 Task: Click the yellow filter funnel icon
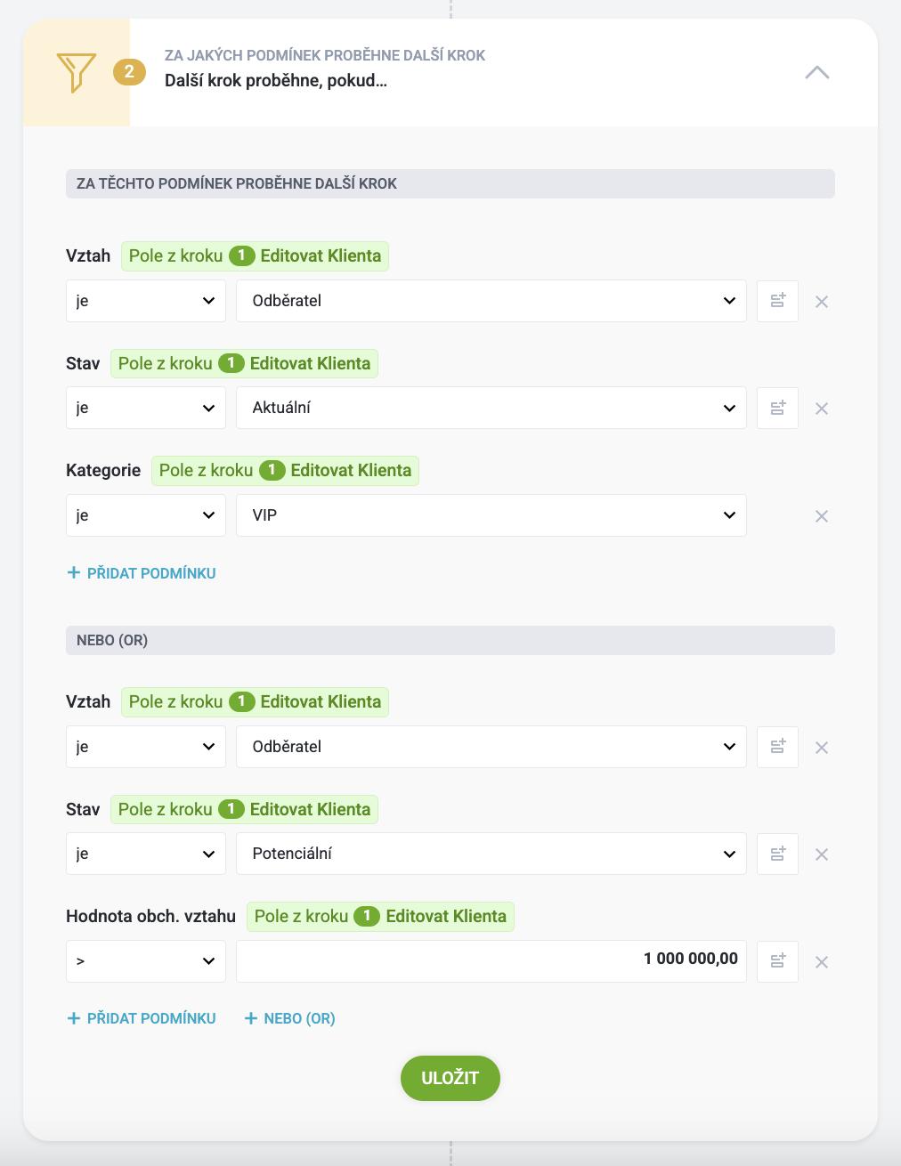click(x=77, y=72)
